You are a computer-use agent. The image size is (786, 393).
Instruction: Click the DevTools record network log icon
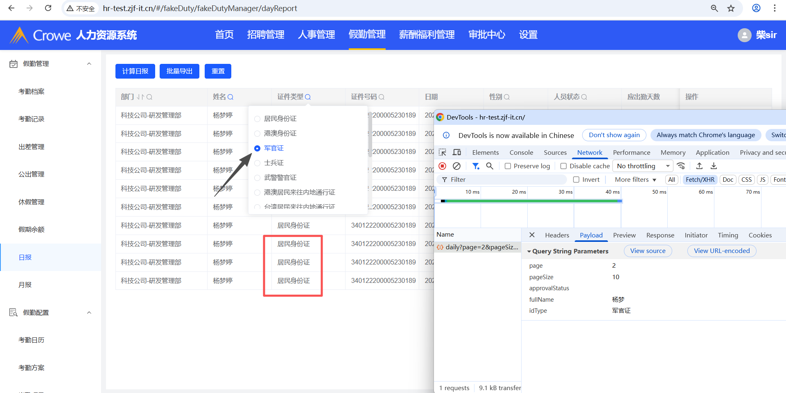point(443,166)
